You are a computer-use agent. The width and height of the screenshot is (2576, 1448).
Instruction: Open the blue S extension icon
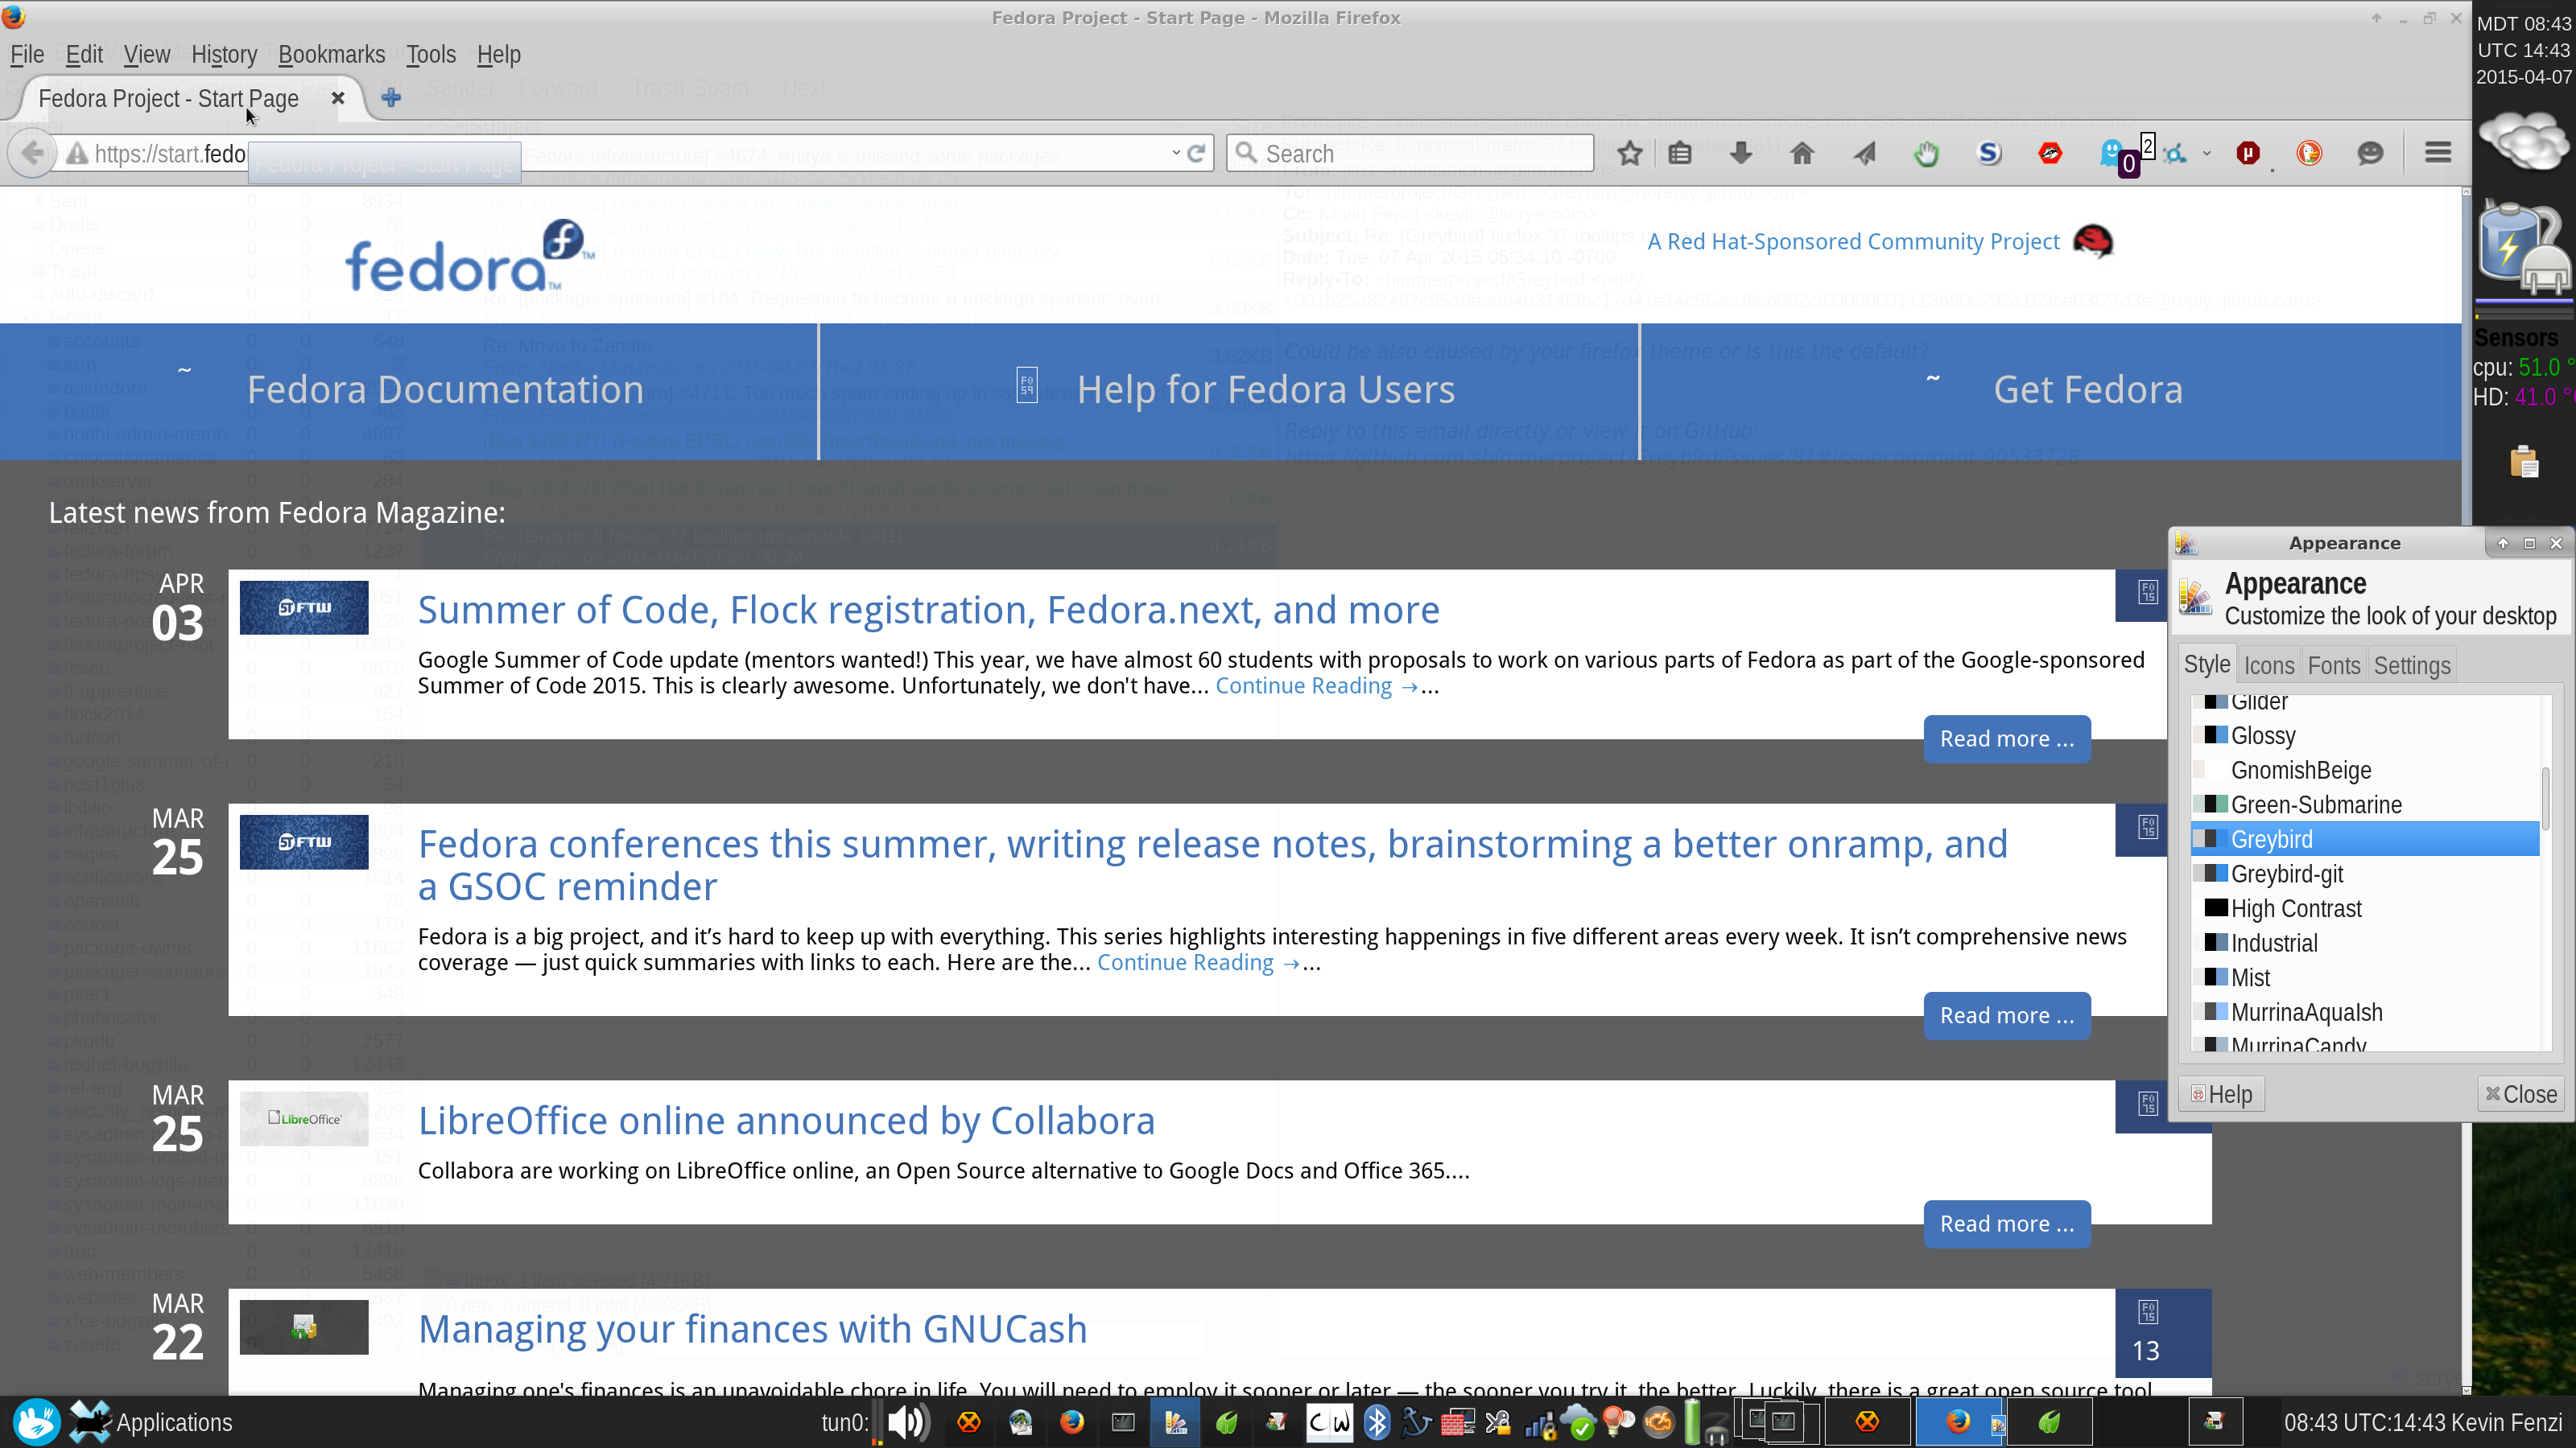pos(1989,153)
